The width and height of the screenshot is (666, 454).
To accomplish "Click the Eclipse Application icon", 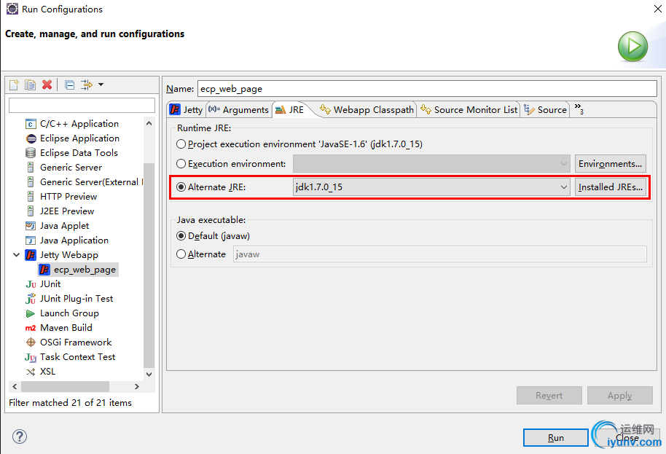I will [31, 138].
